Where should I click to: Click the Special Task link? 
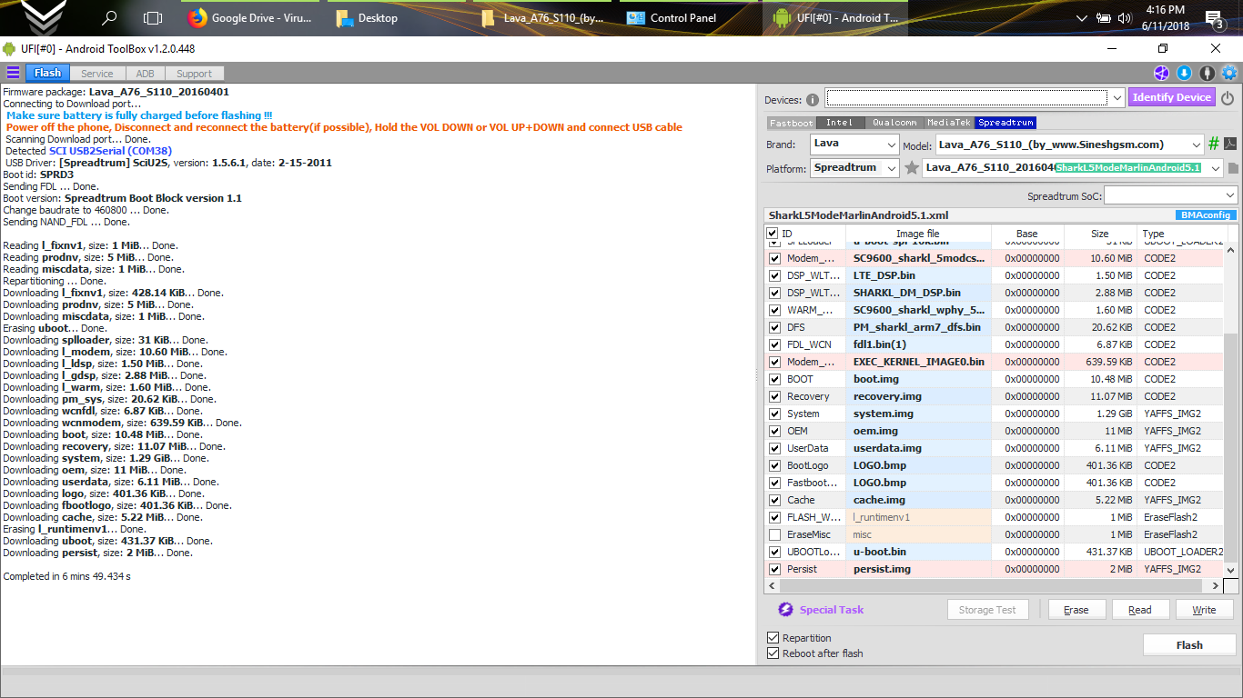[x=832, y=610]
